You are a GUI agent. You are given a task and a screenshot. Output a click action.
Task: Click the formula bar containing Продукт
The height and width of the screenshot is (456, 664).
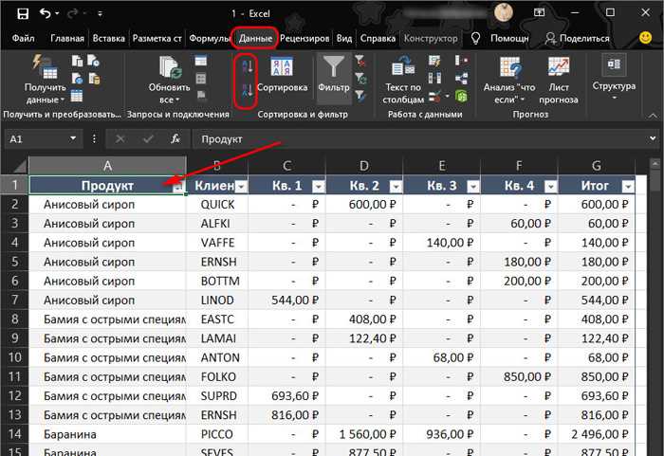tap(419, 138)
